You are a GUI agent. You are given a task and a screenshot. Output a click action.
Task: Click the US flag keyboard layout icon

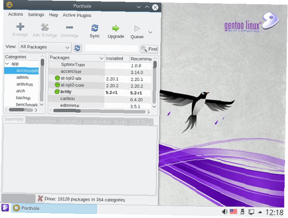pos(233,211)
